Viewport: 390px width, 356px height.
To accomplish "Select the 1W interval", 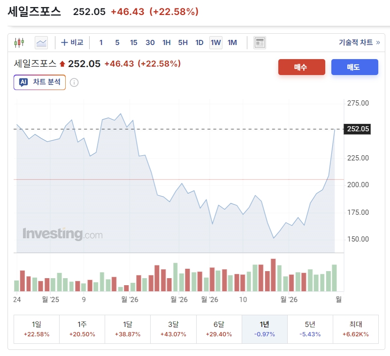I will [215, 43].
